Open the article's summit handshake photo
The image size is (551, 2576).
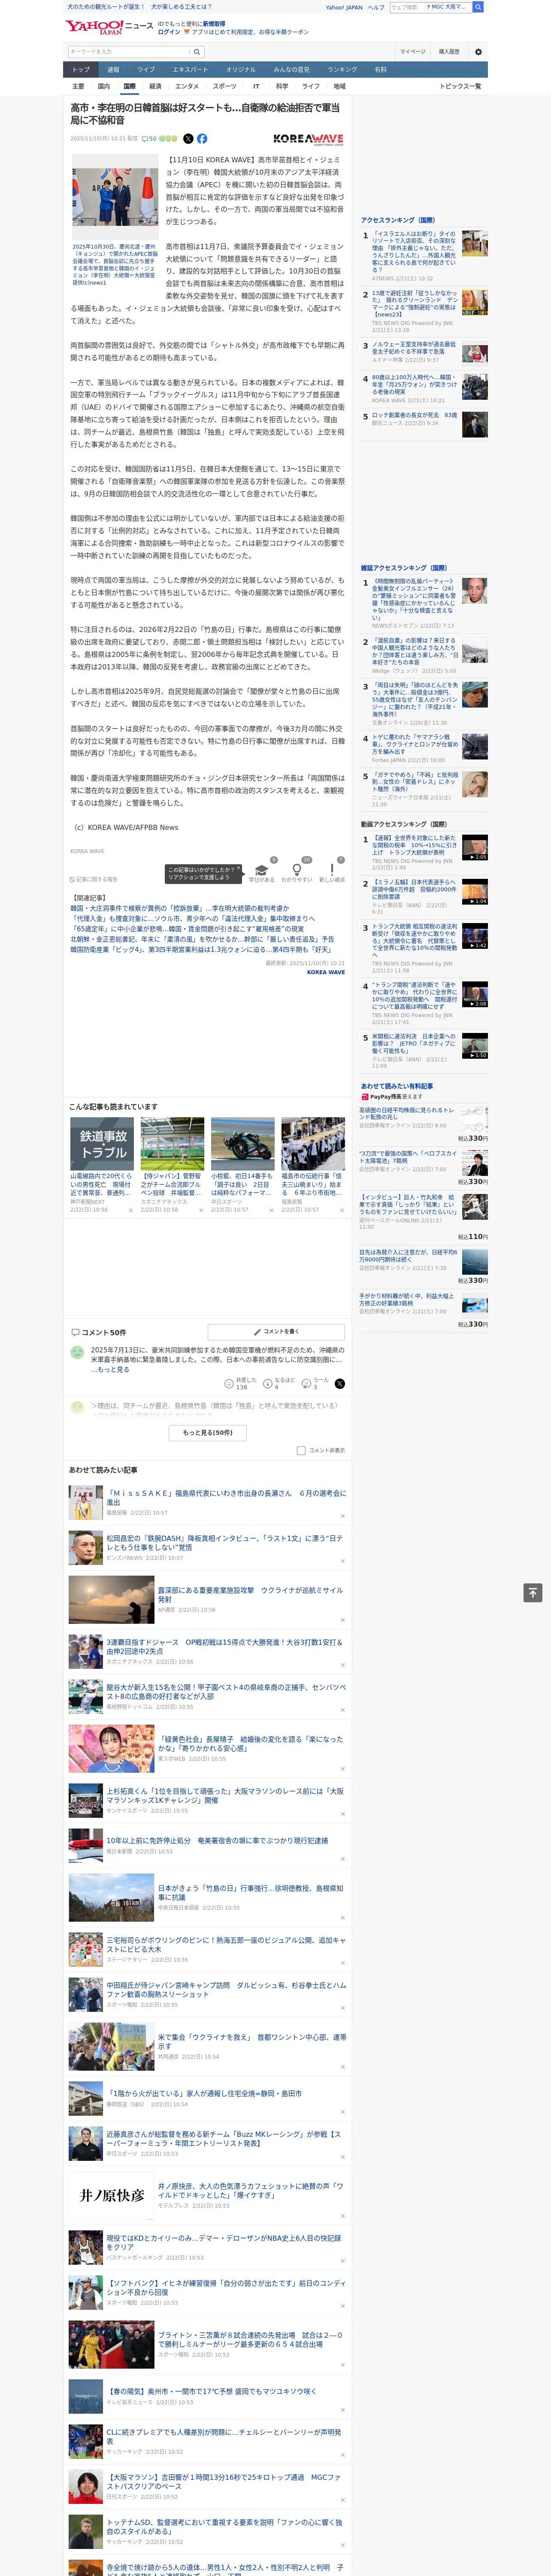115,196
